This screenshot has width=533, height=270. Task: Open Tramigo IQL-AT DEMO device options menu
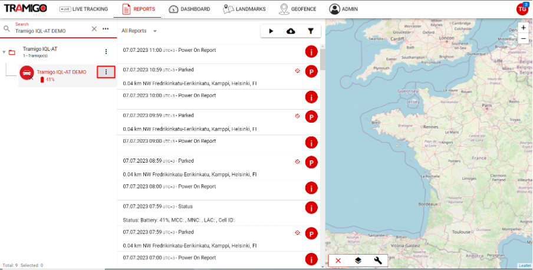(x=106, y=72)
